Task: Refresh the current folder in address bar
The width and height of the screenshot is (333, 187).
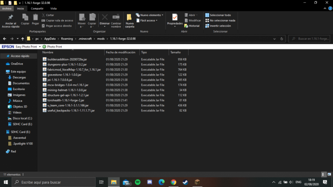Action: point(282,39)
